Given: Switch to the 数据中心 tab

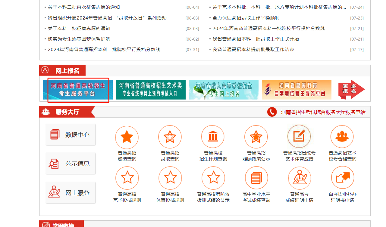Looking at the screenshot, I should click(x=71, y=135).
